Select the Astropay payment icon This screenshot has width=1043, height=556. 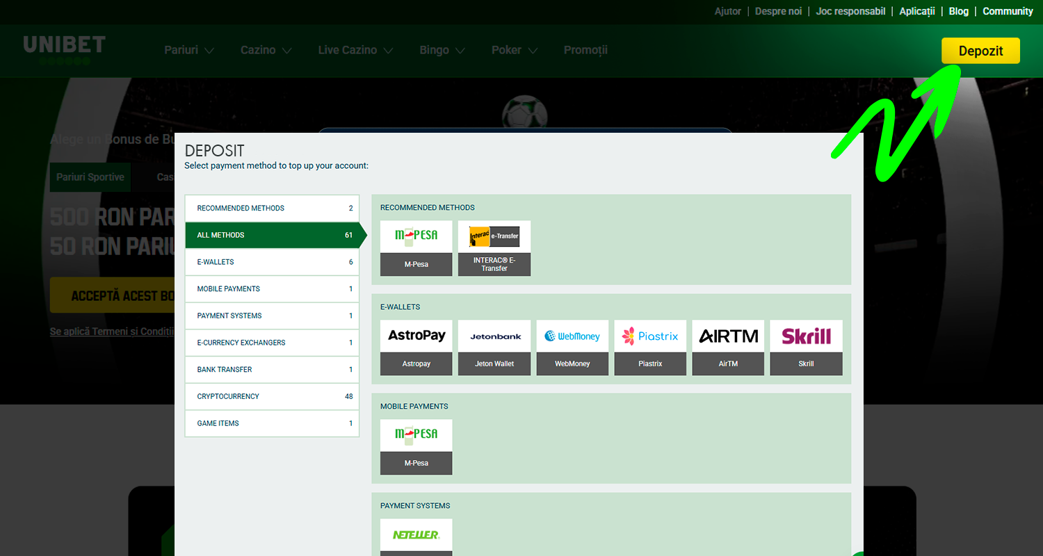click(x=416, y=347)
